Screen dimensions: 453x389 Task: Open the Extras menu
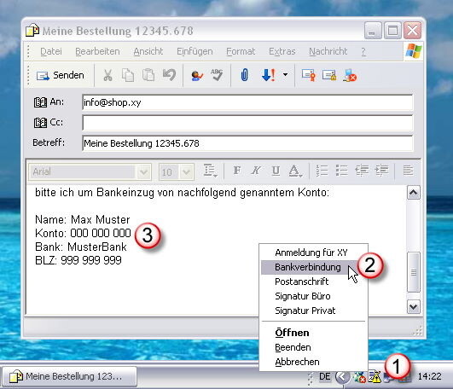(282, 51)
